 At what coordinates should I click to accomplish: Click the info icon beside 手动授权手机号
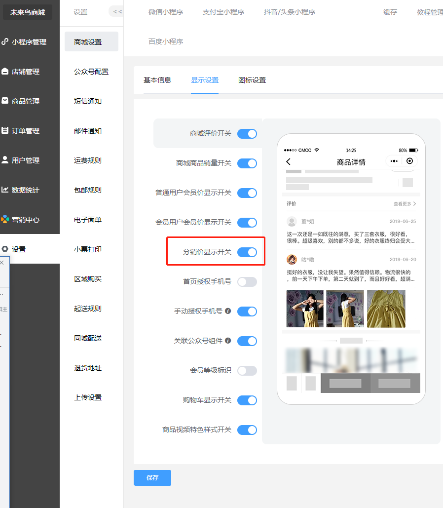(x=228, y=311)
